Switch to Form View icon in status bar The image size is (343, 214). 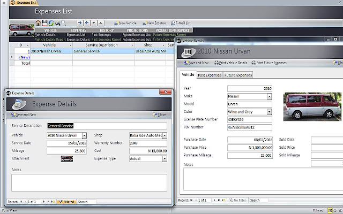point(330,210)
